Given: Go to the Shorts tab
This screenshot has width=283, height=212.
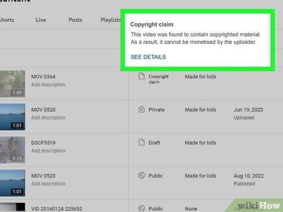Looking at the screenshot, I should (7, 20).
